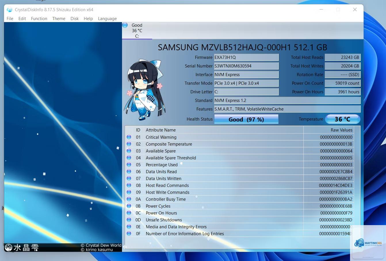Click the Shizuku character image
This screenshot has height=261, width=386.
click(144, 90)
